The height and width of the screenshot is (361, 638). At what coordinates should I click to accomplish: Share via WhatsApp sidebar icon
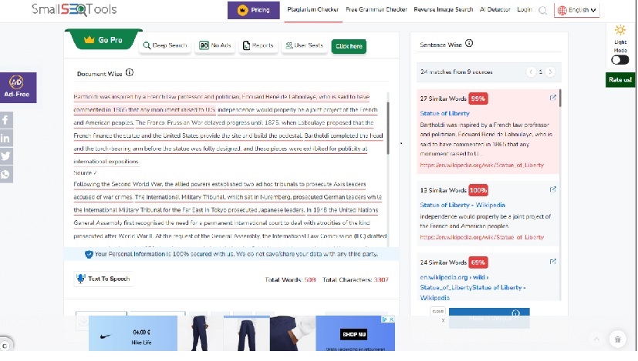pos(6,174)
